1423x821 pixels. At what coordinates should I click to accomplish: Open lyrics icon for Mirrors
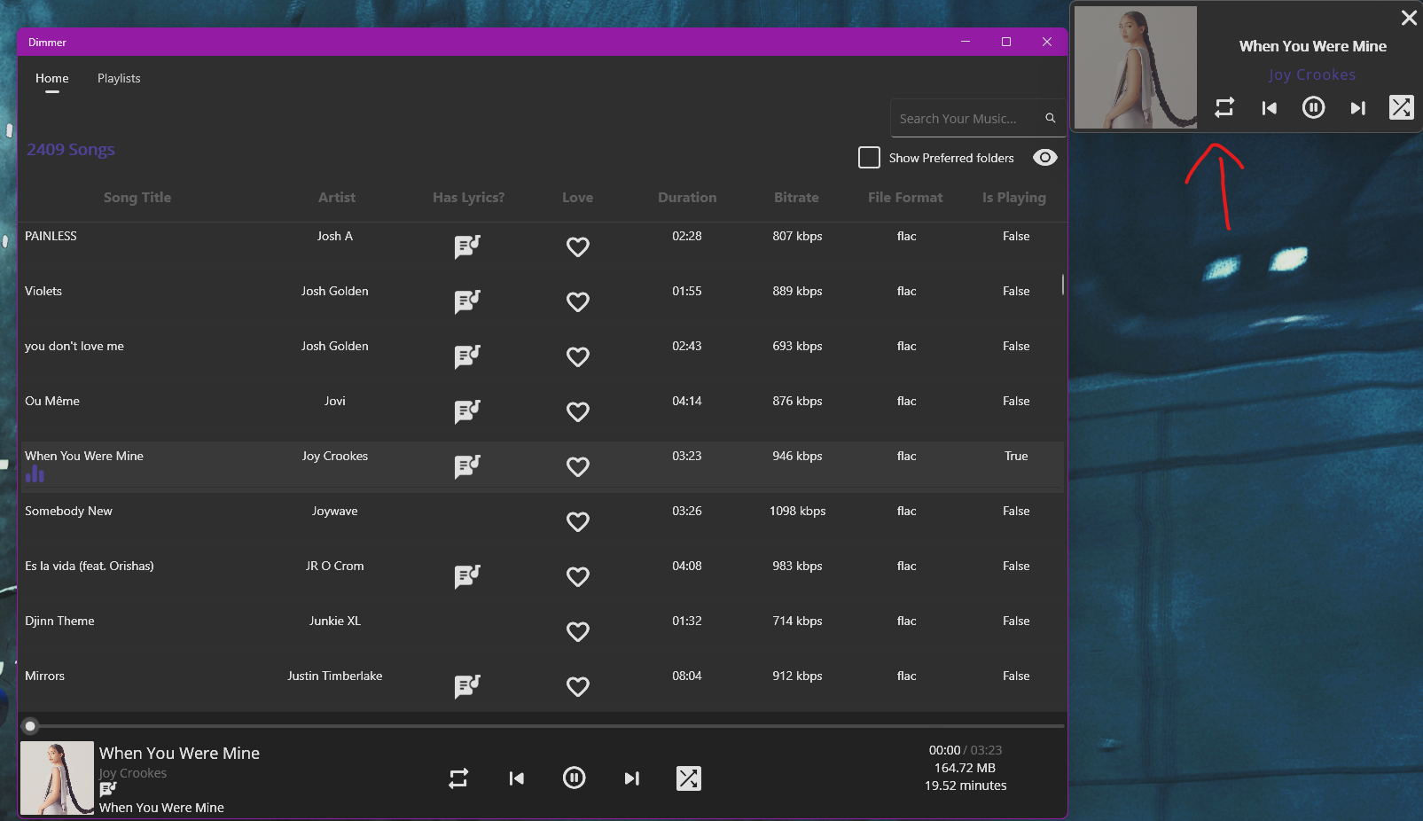click(x=467, y=686)
